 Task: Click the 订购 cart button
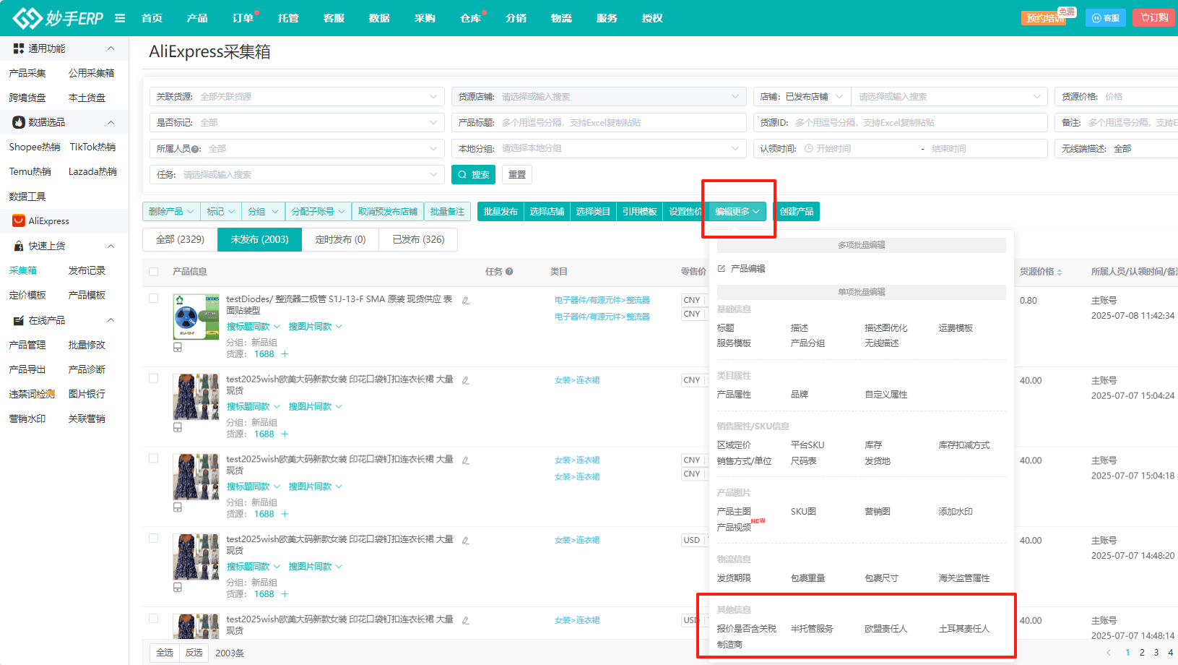[x=1153, y=17]
